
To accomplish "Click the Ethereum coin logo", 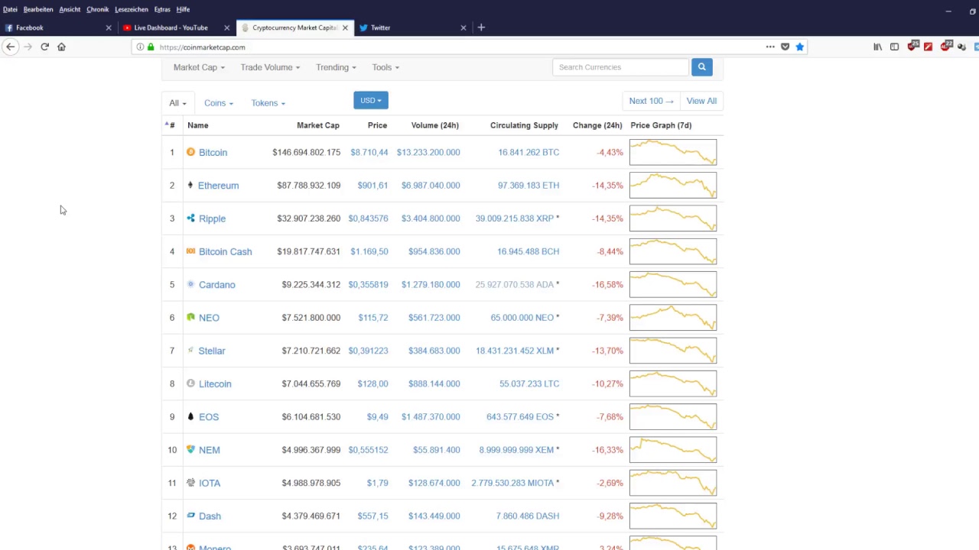I will (190, 185).
